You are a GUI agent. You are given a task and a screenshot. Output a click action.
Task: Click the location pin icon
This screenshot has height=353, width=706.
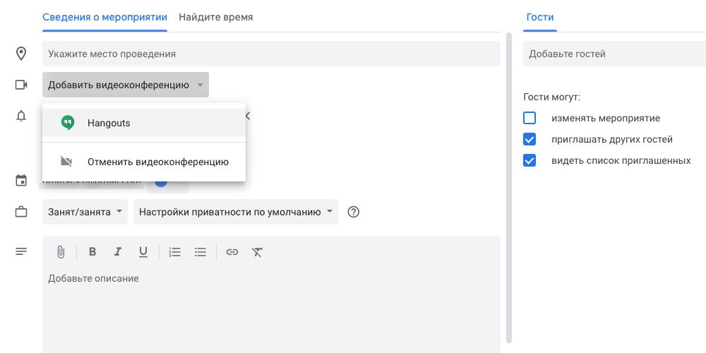(x=20, y=54)
